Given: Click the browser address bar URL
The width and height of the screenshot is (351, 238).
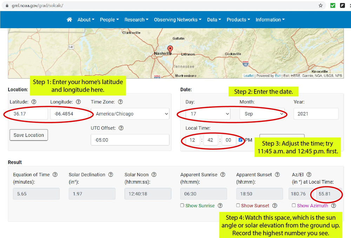Looking at the screenshot, I should pos(38,6).
